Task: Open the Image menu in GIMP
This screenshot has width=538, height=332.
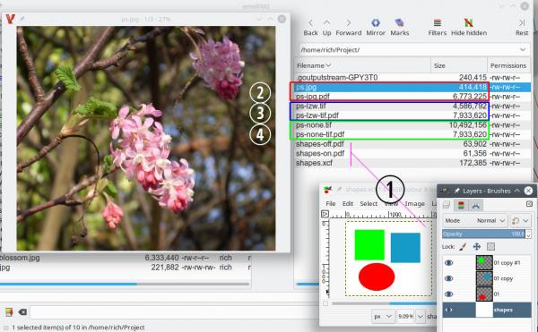Action: pyautogui.click(x=414, y=204)
